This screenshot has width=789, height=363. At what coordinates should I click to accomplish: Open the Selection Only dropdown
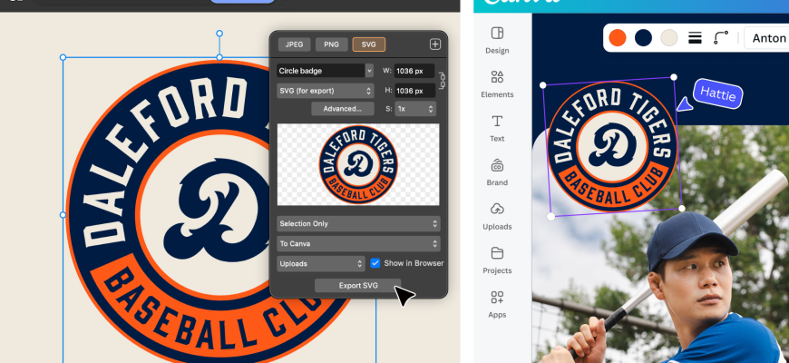(358, 223)
